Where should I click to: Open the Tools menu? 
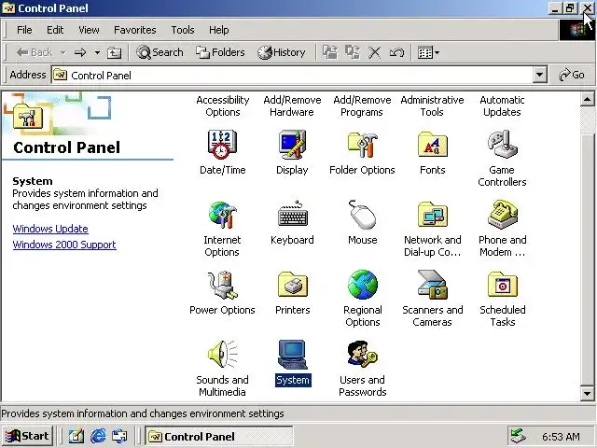183,30
